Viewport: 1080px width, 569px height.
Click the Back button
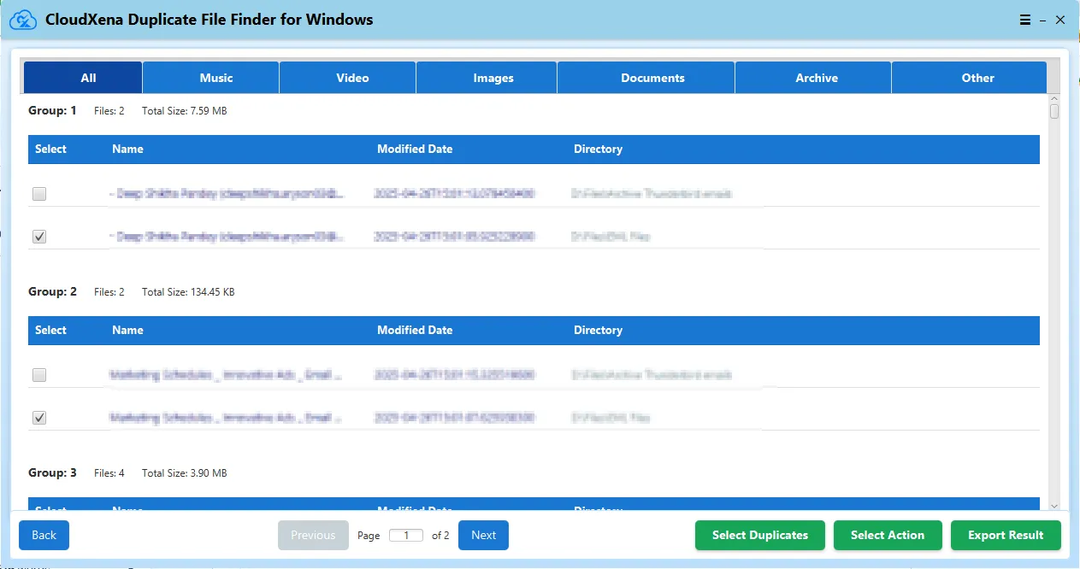coord(44,535)
